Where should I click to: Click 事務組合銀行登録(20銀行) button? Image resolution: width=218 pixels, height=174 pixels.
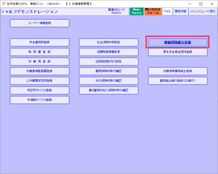coord(178,80)
